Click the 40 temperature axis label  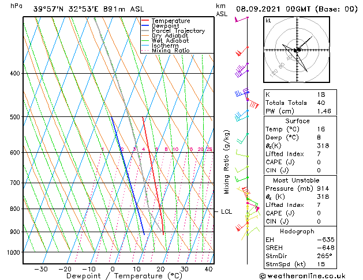click(208, 269)
